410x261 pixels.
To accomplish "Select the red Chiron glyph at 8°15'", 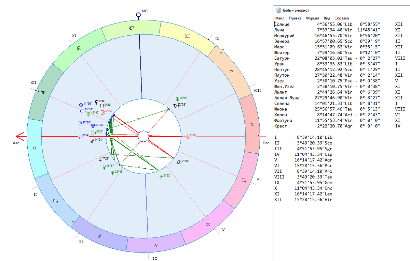I will (x=188, y=136).
